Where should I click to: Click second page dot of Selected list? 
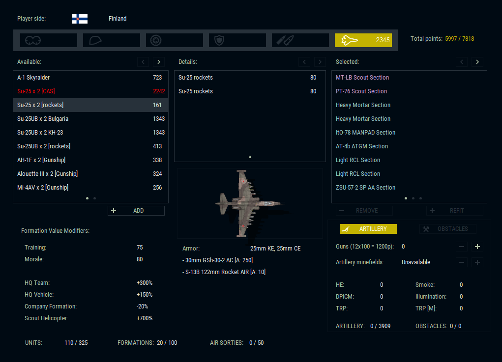pyautogui.click(x=413, y=198)
